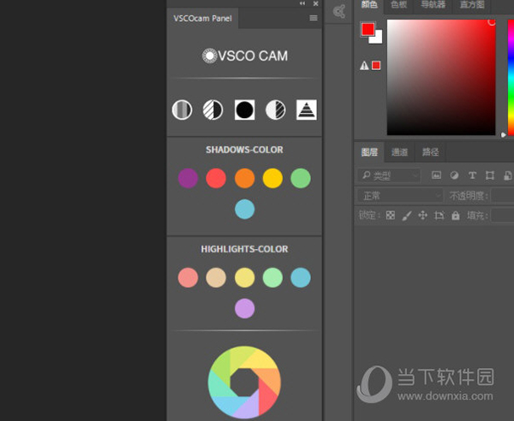Click the adjustment layer filter icon
This screenshot has width=514, height=421.
[x=454, y=175]
